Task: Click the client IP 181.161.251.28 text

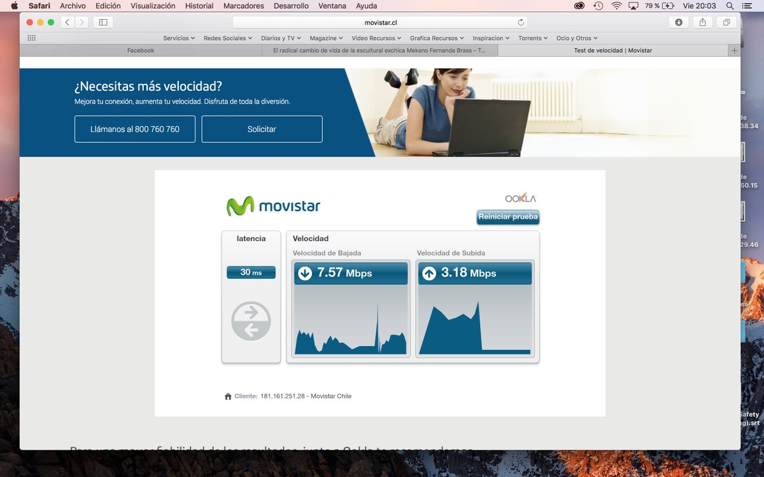Action: tap(283, 396)
